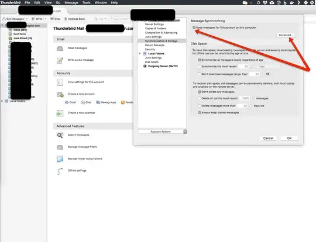Select Outgoing Server (SMTP)
The image size is (316, 242).
pos(163,66)
